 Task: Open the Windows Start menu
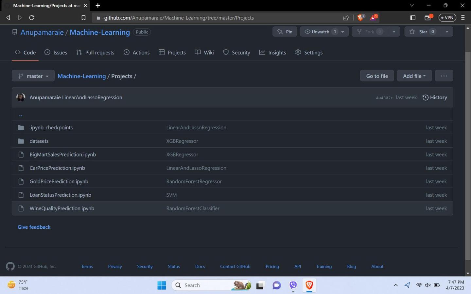tap(162, 285)
